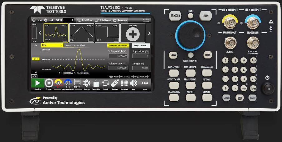Toggle the AWG / AFG mode button
The width and height of the screenshot is (282, 142).
click(x=207, y=73)
